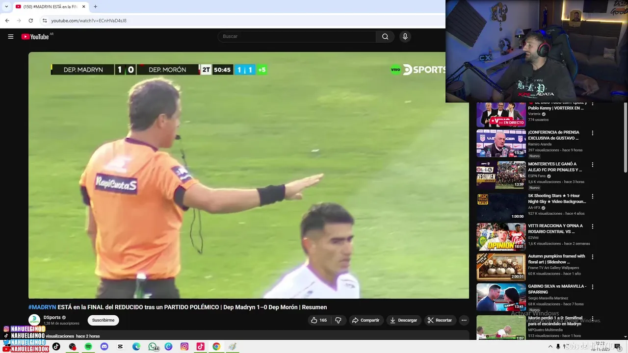Open the YouTube hamburger guide menu
The width and height of the screenshot is (628, 353).
[x=10, y=36]
